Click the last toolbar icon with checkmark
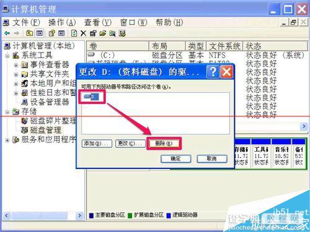 122,33
